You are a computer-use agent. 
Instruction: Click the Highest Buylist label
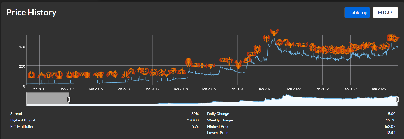coord(23,120)
